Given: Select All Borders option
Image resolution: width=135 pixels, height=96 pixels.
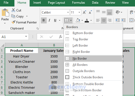Looking at the screenshot, I should [93, 65].
